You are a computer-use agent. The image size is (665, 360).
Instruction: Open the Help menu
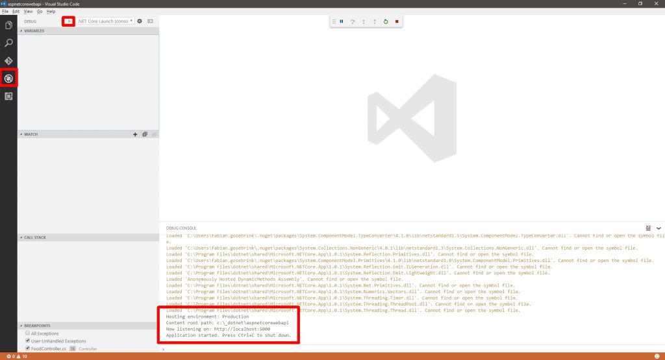[x=51, y=12]
